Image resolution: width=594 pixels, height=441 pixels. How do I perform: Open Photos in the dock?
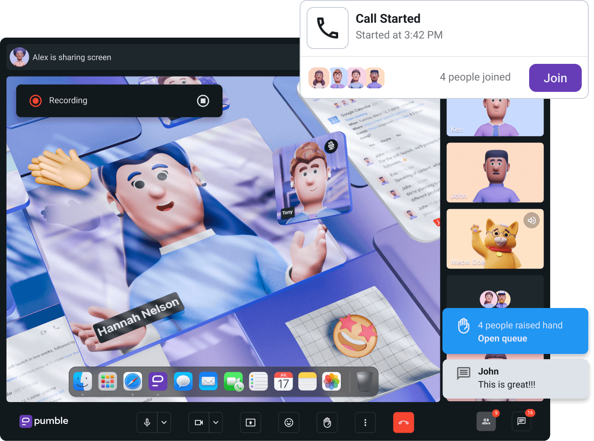[x=332, y=381]
